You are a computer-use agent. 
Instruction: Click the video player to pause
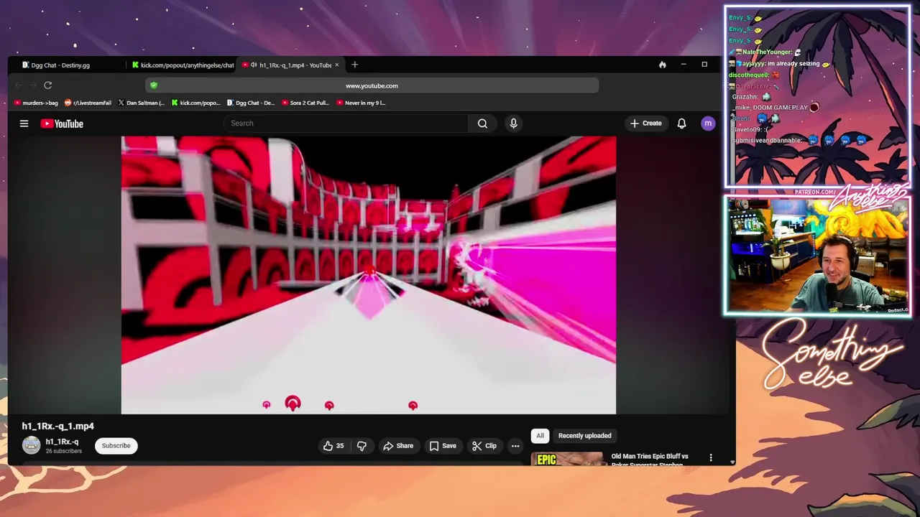click(x=368, y=275)
